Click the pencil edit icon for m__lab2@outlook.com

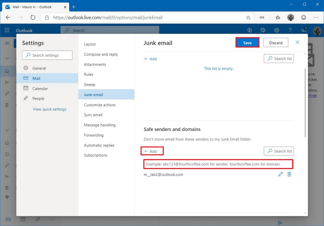280,174
